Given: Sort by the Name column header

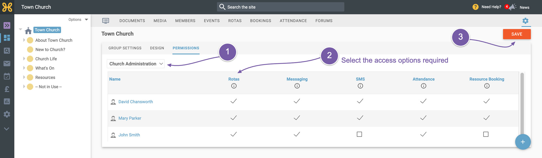Looking at the screenshot, I should [115, 79].
